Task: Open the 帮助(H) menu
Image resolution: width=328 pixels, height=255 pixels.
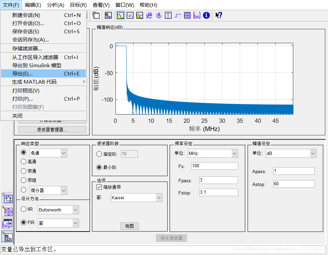Action: (149, 5)
